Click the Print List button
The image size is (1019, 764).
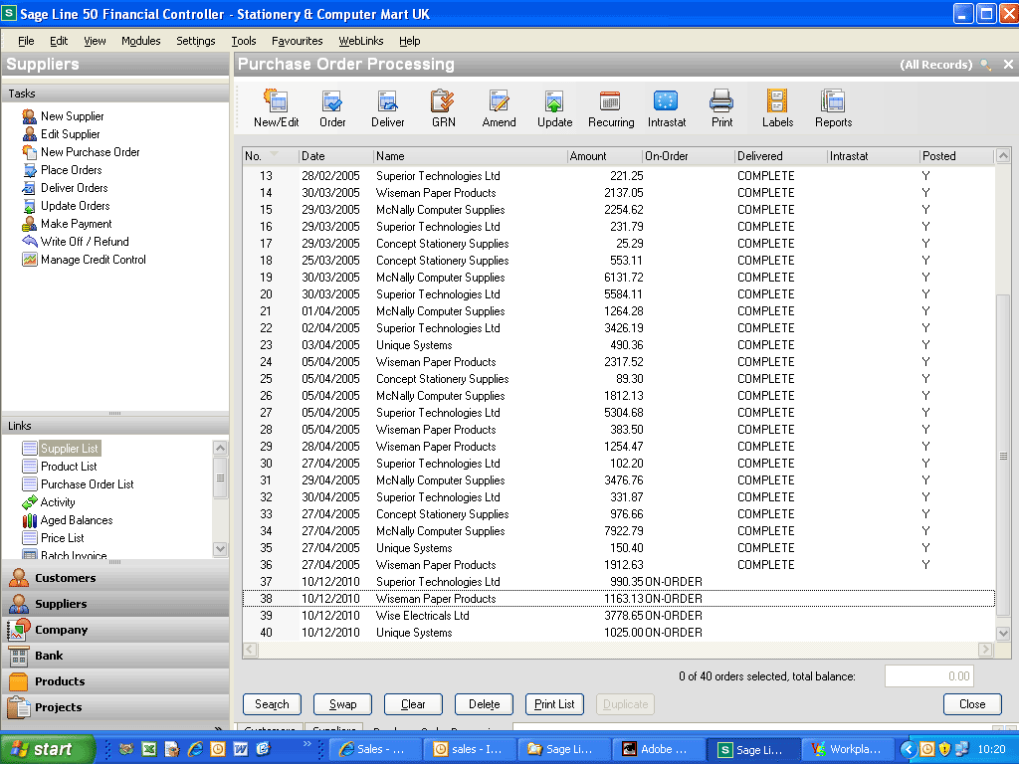pos(554,704)
